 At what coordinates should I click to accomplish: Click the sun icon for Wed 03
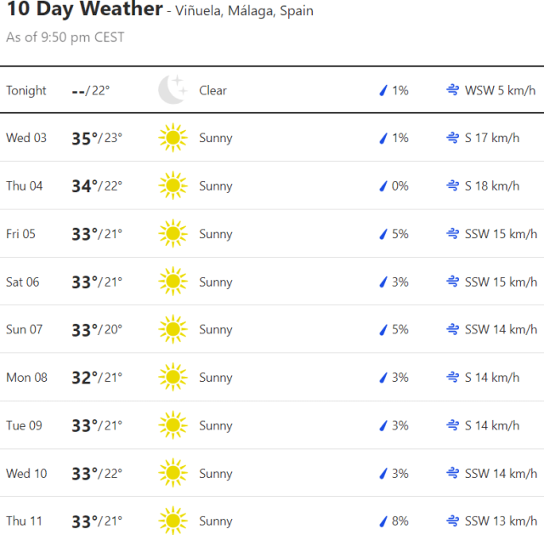click(173, 138)
